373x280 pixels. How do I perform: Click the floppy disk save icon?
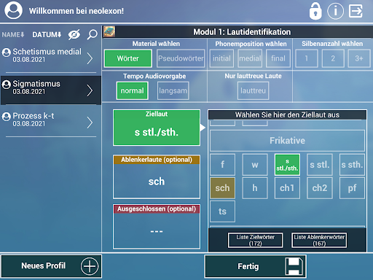(294, 266)
